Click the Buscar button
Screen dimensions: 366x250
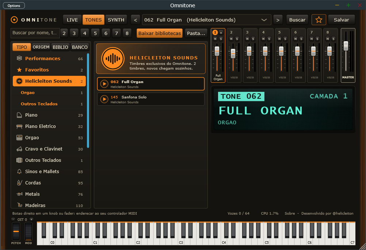(297, 20)
